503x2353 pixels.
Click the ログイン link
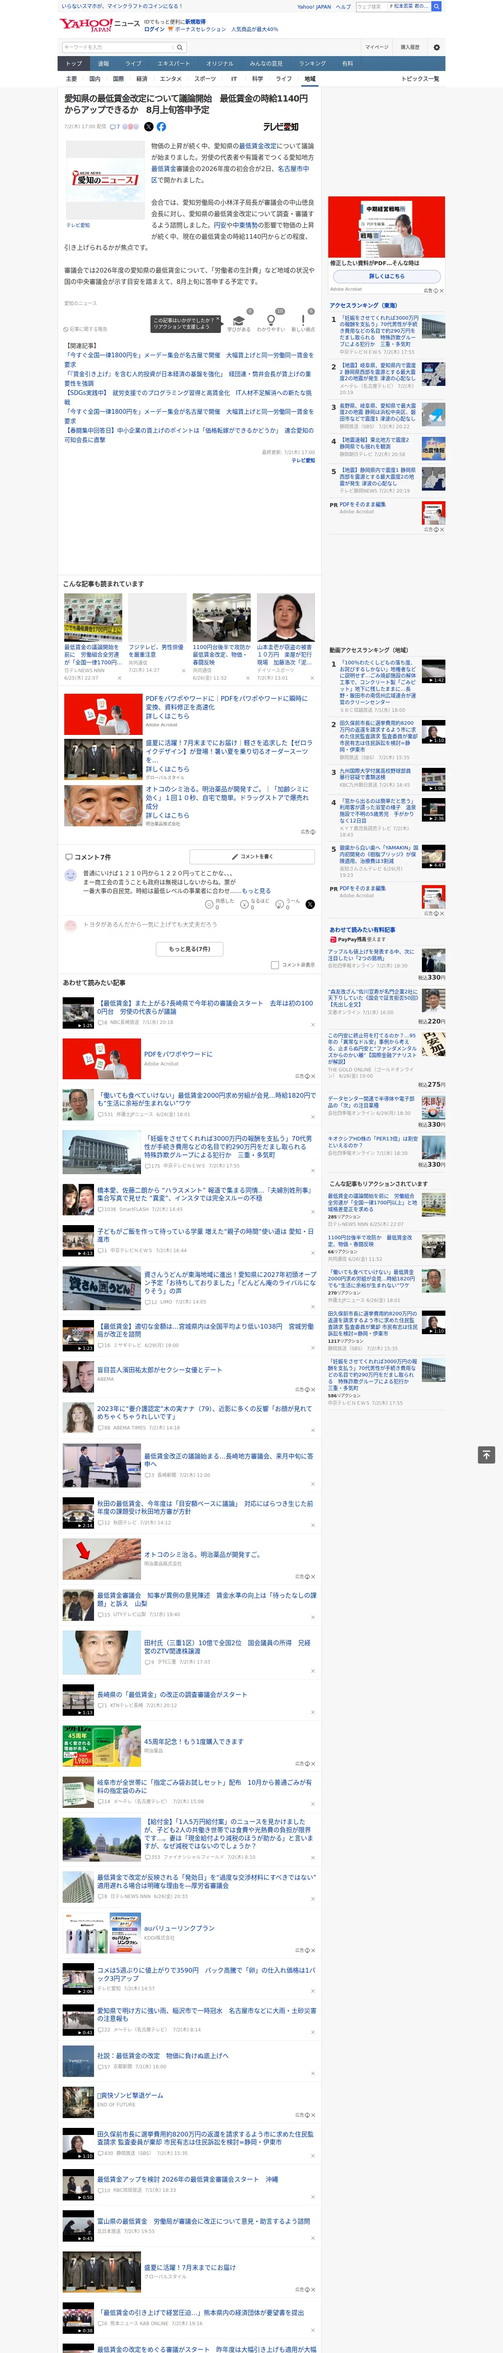pos(154,29)
